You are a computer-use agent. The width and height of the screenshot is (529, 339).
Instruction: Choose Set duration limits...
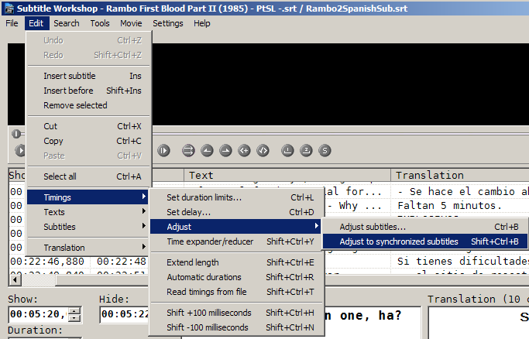click(x=236, y=197)
